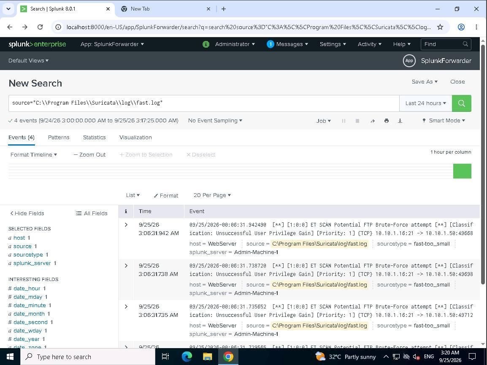This screenshot has width=487, height=365.
Task: Click the splunk>enterprise logo
Action: pyautogui.click(x=37, y=44)
